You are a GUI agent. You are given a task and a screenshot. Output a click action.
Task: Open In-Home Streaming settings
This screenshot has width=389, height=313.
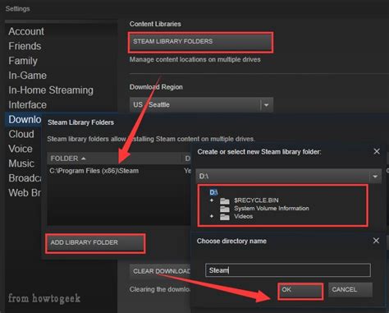click(x=51, y=90)
